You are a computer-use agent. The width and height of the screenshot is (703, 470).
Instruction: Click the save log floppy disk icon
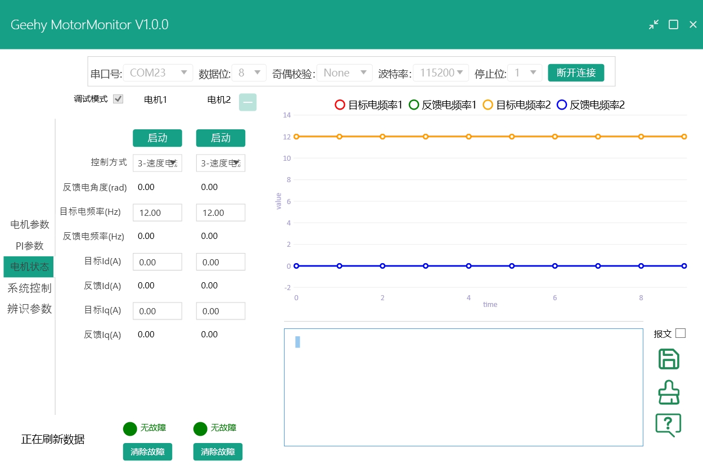pos(669,359)
